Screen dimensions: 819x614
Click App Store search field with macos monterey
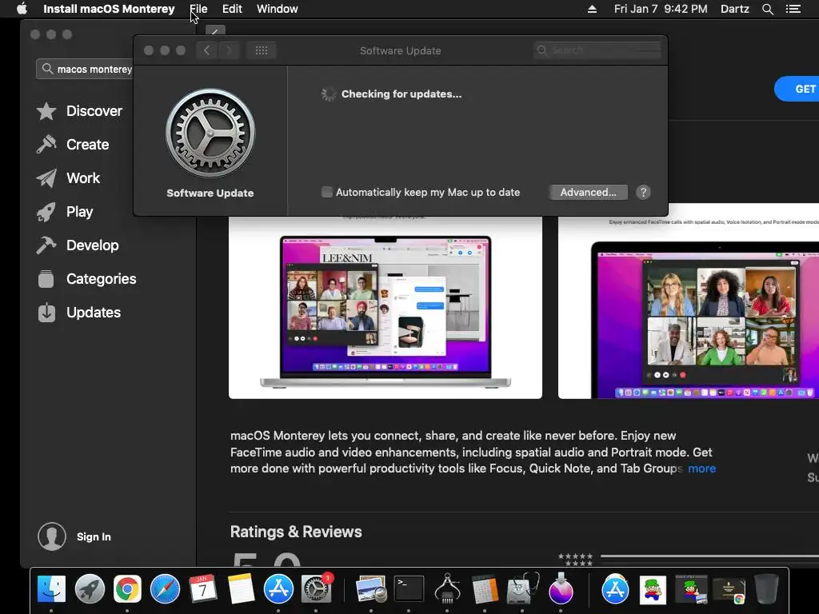(85, 69)
